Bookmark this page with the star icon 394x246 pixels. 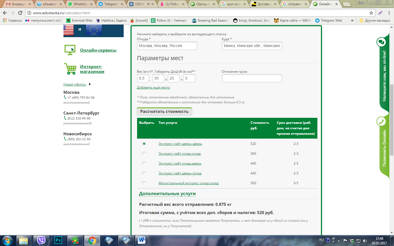(x=371, y=13)
